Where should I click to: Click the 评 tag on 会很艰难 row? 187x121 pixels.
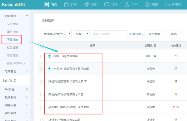tap(176, 56)
